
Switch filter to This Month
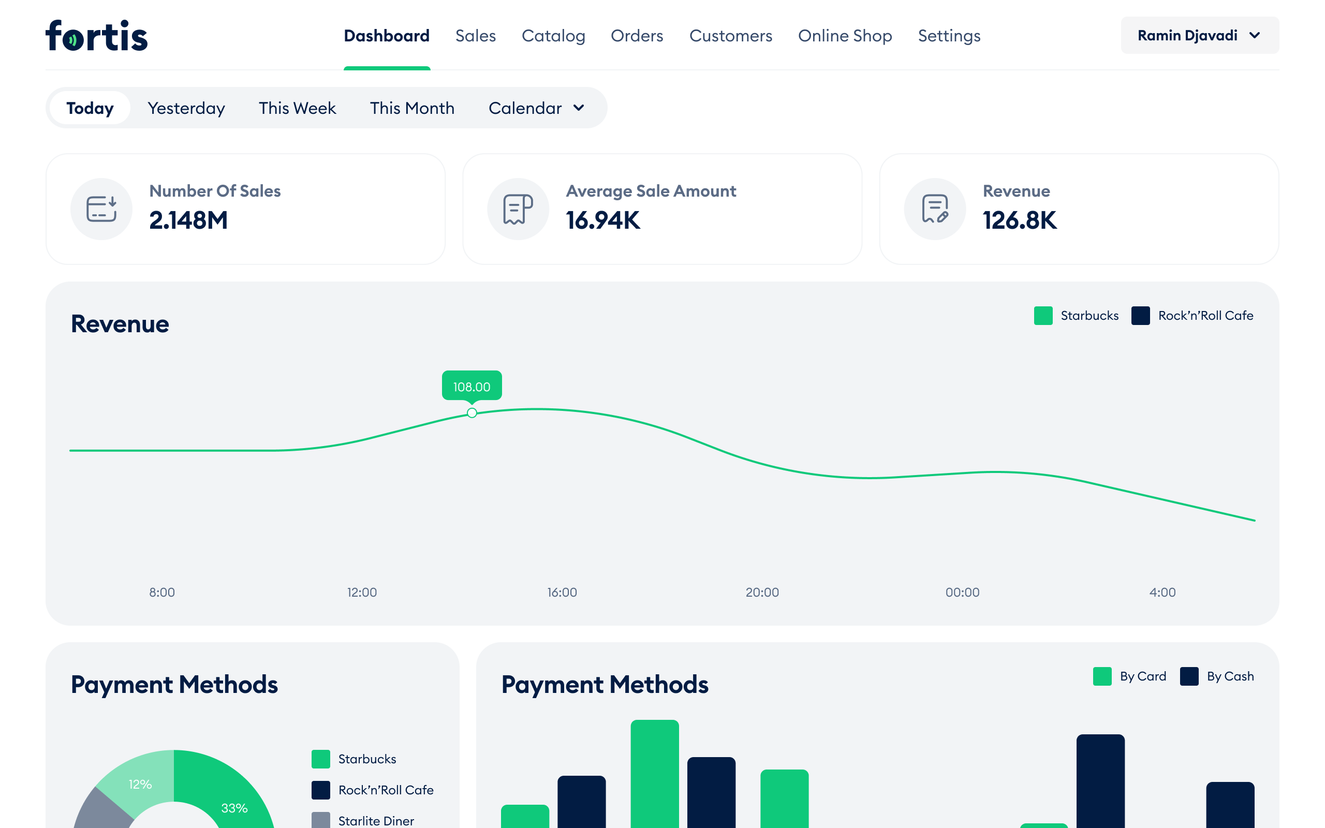click(x=412, y=108)
